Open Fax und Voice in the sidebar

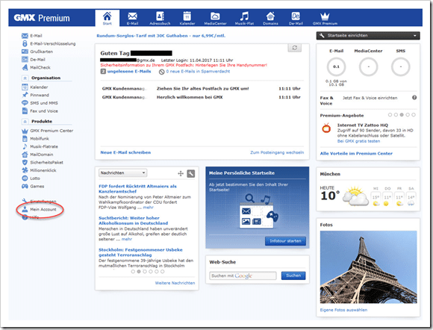pyautogui.click(x=40, y=111)
